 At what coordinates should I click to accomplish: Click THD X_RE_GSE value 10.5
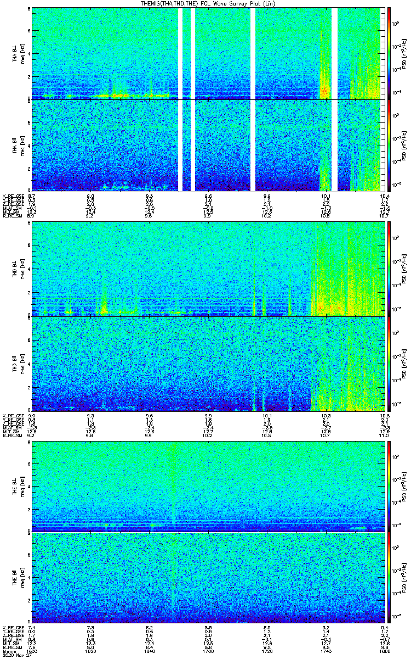click(x=384, y=415)
